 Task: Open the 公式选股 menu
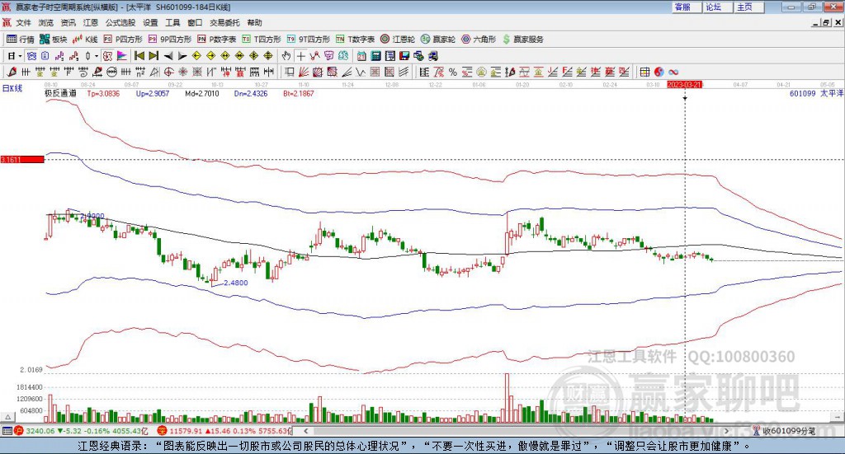coord(120,22)
